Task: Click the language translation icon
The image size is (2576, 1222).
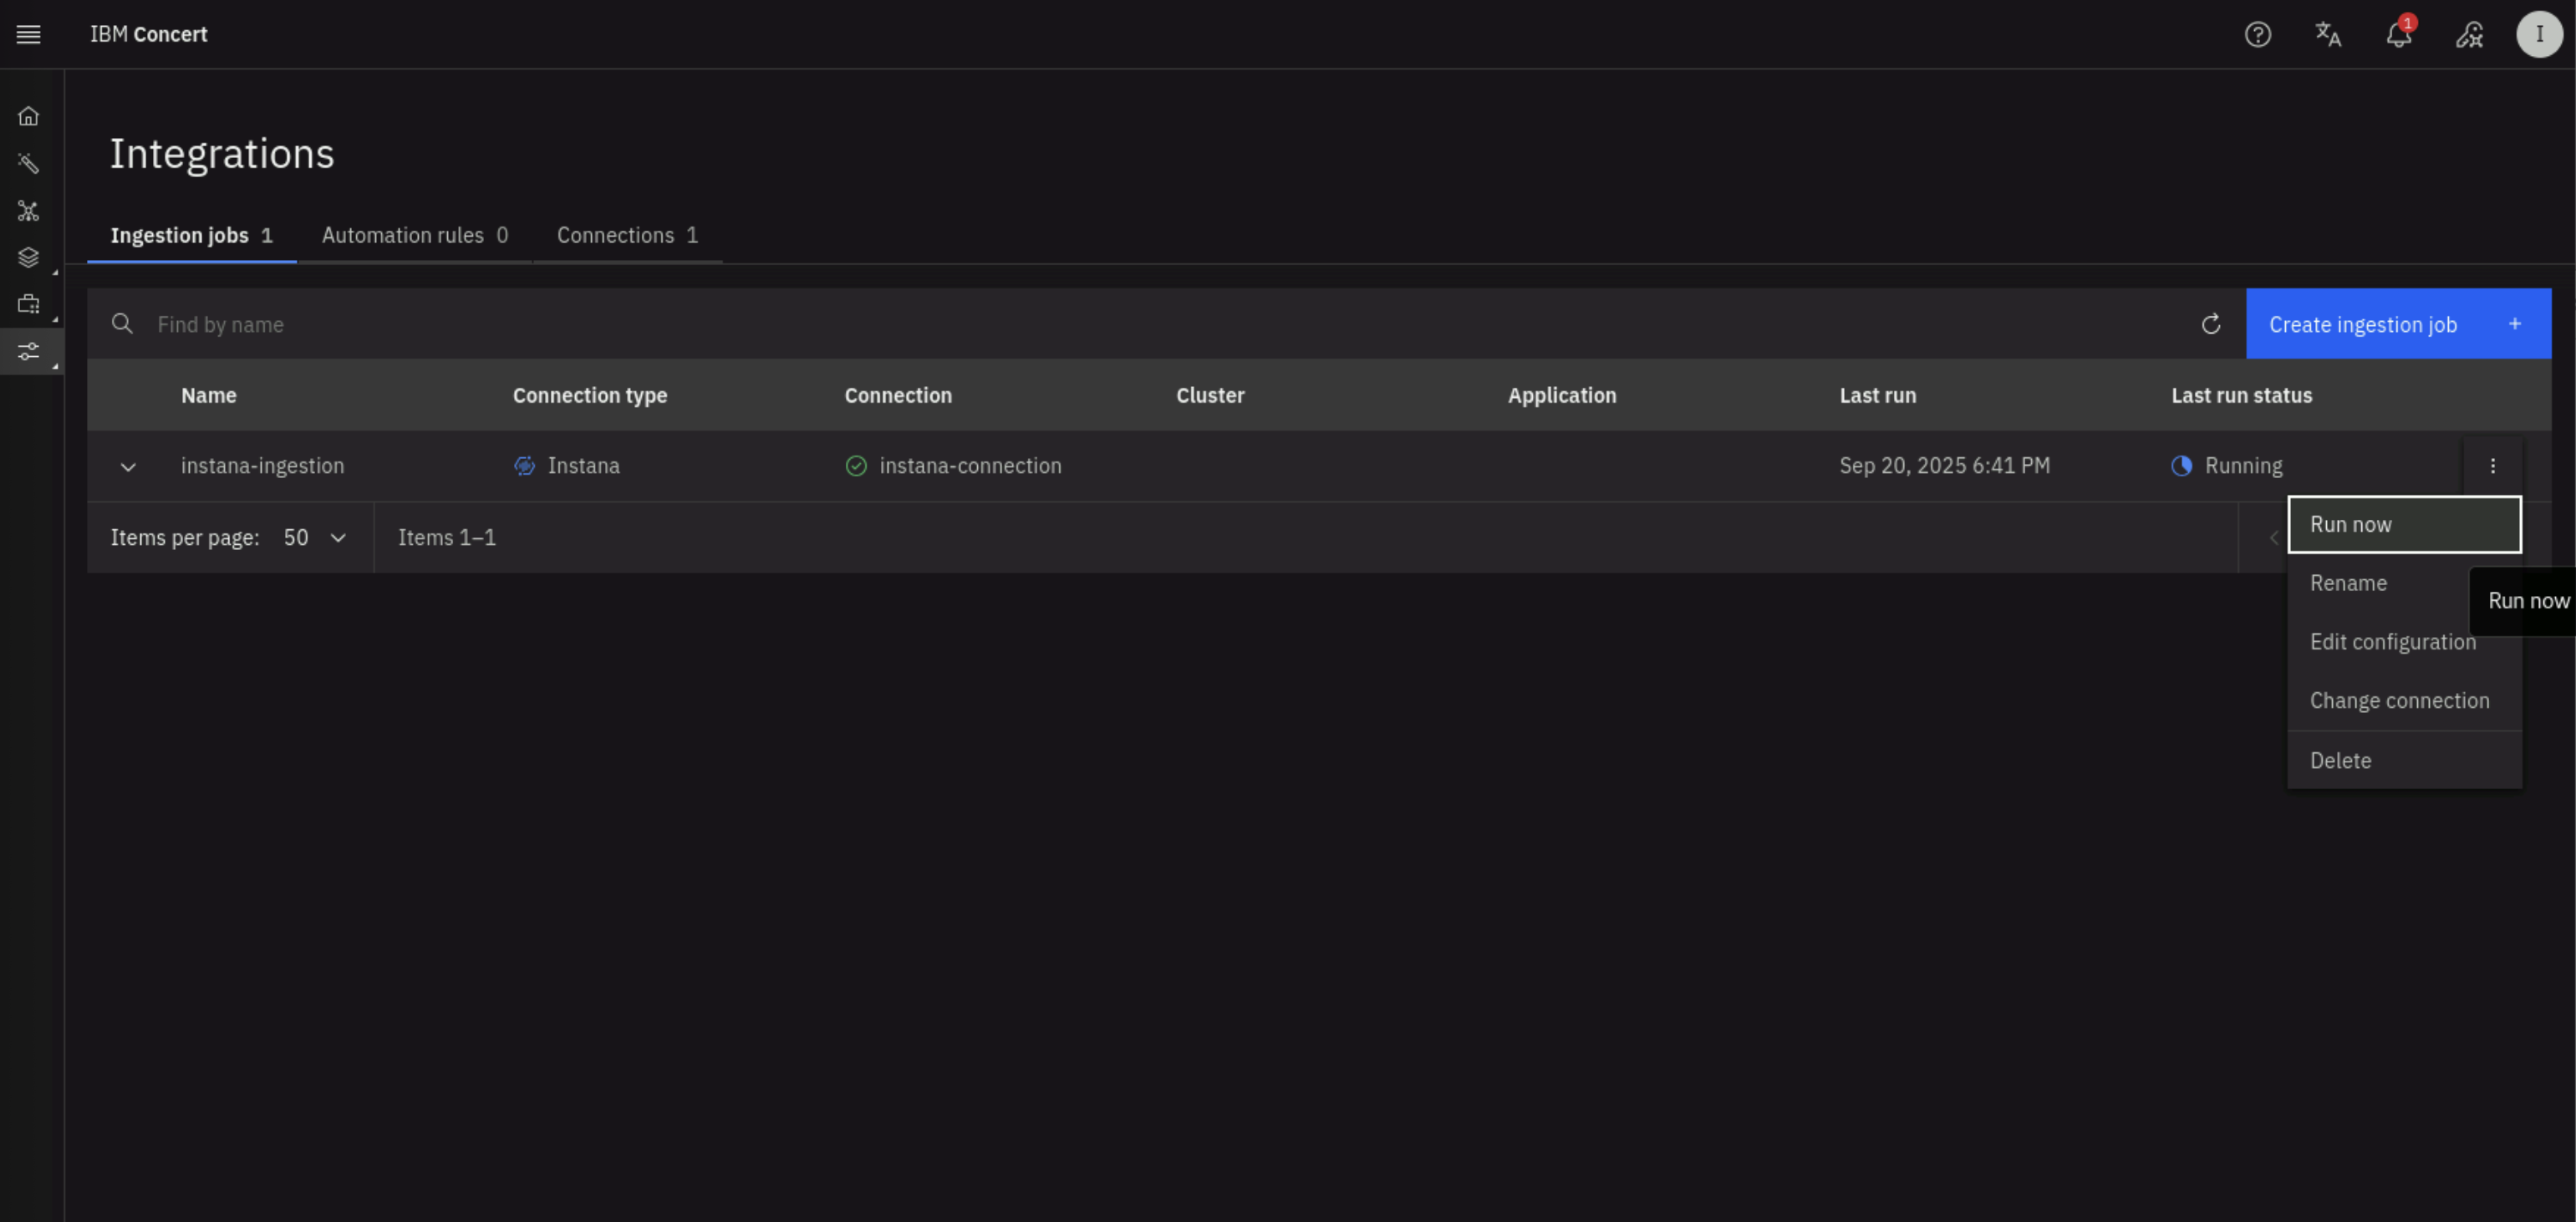Action: 2328,34
